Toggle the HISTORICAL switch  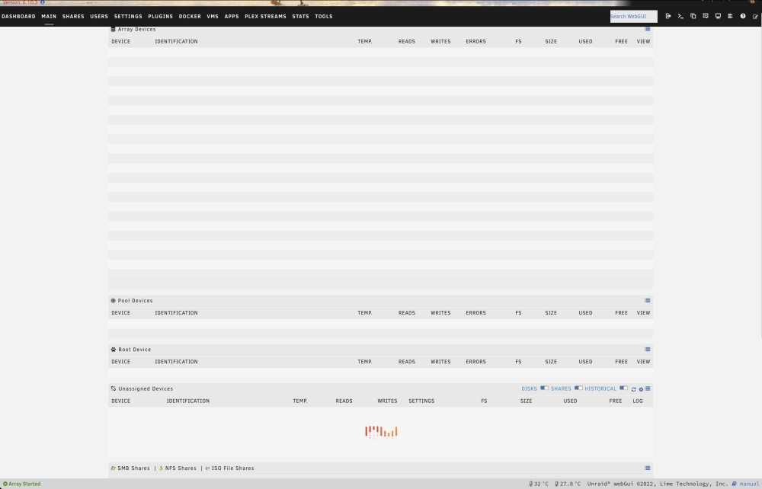[x=623, y=388]
